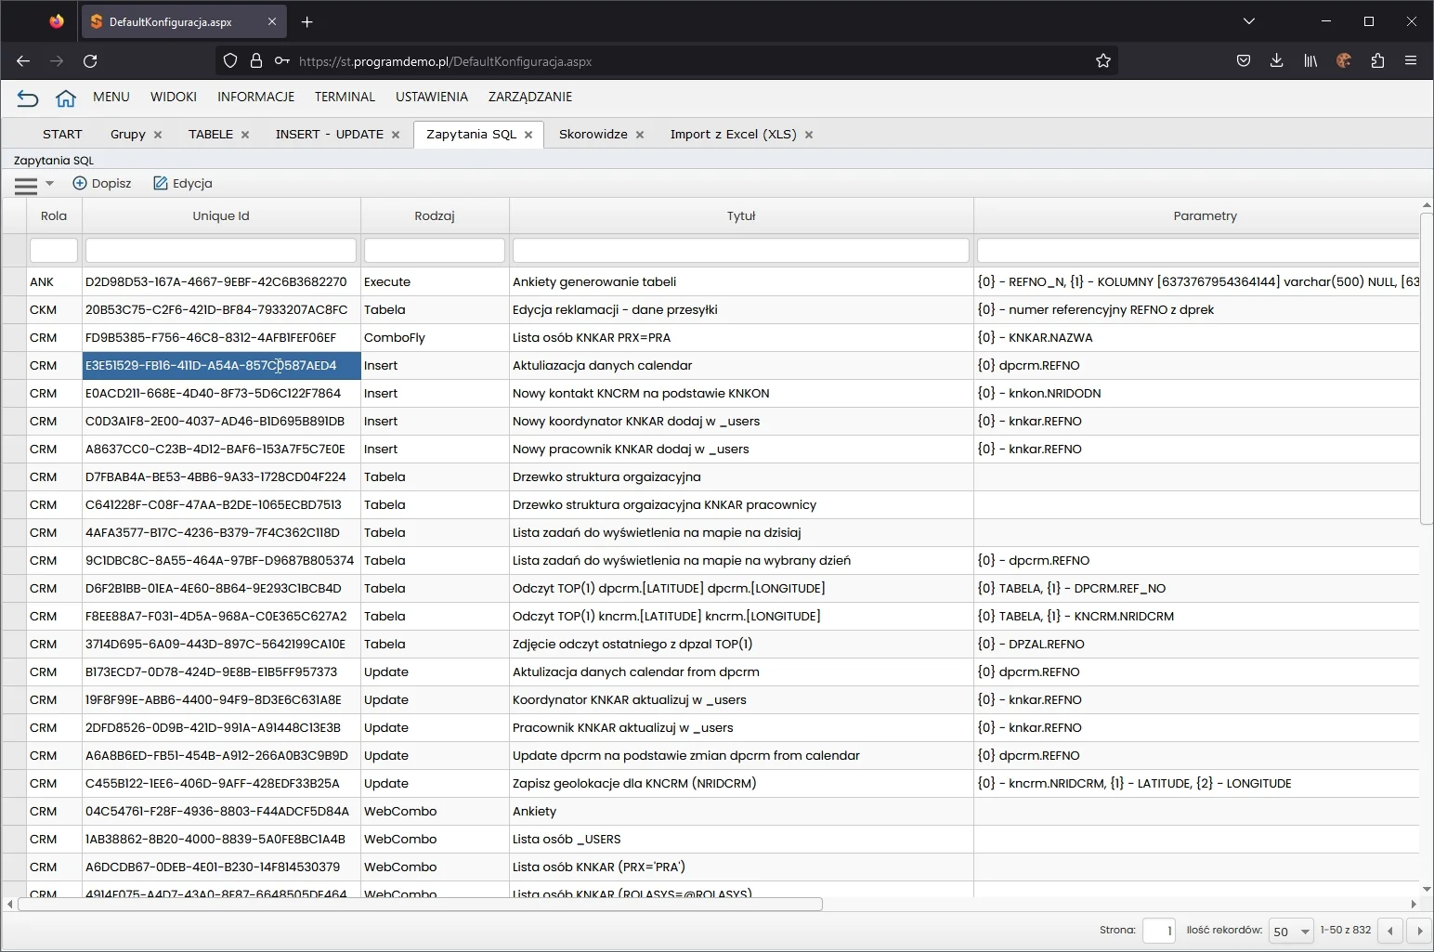This screenshot has width=1434, height=952.
Task: Open the hamburger grid menu icon
Action: 26,185
